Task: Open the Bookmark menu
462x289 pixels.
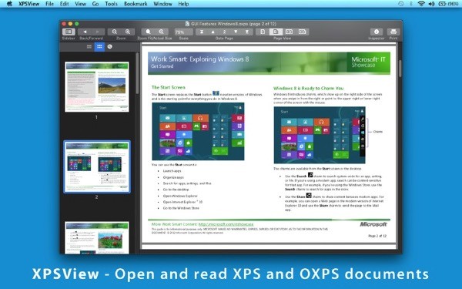Action: point(136,4)
